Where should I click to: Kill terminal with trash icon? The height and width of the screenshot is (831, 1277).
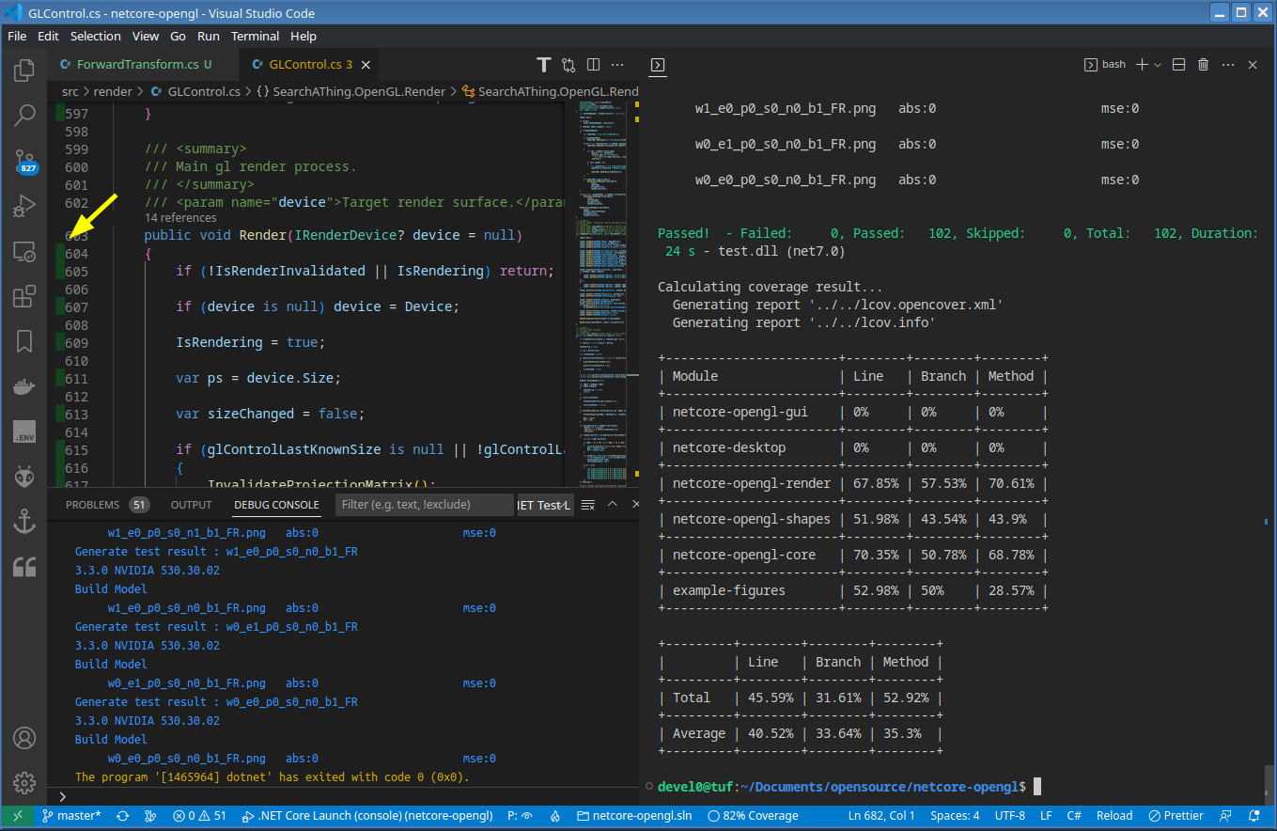click(1203, 65)
